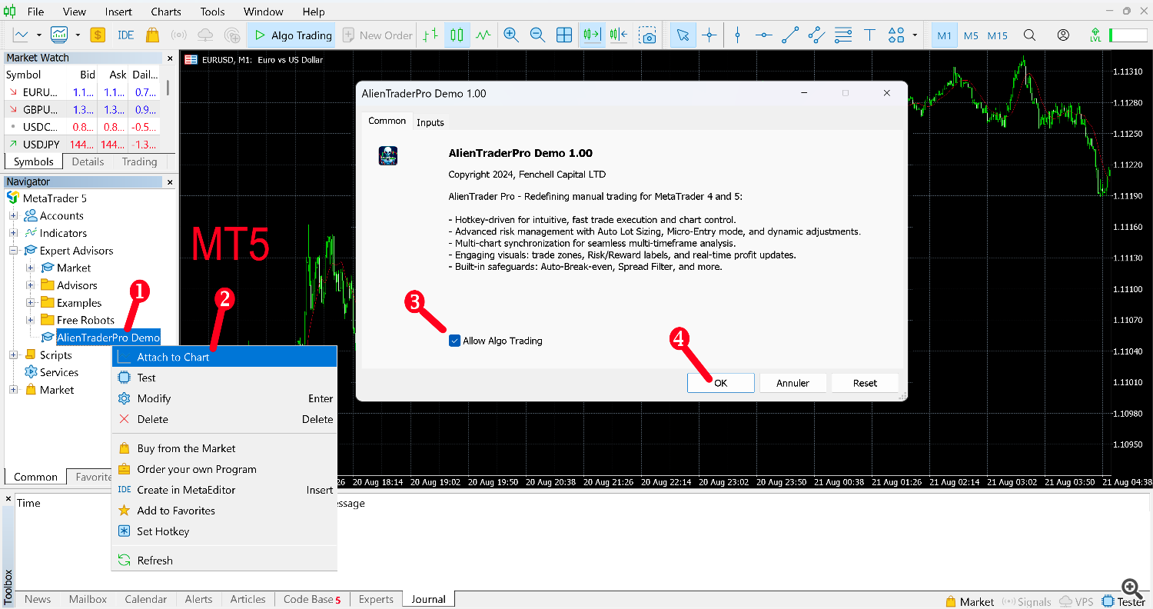Image resolution: width=1153 pixels, height=609 pixels.
Task: Switch chart to line chart style
Action: pos(483,35)
